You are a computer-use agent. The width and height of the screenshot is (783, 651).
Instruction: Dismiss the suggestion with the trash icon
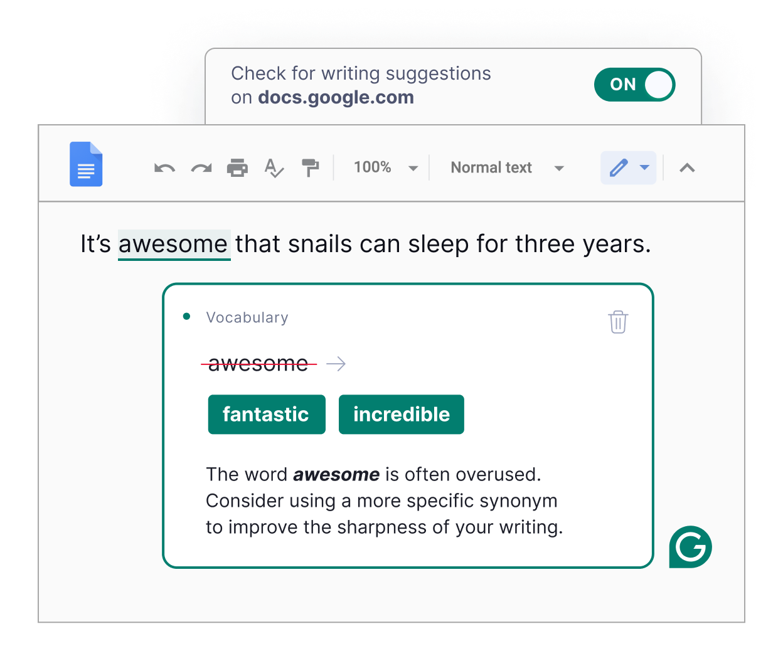click(x=618, y=322)
